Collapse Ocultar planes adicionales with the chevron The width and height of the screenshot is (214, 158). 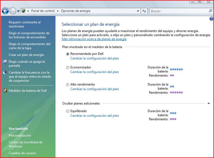209,103
